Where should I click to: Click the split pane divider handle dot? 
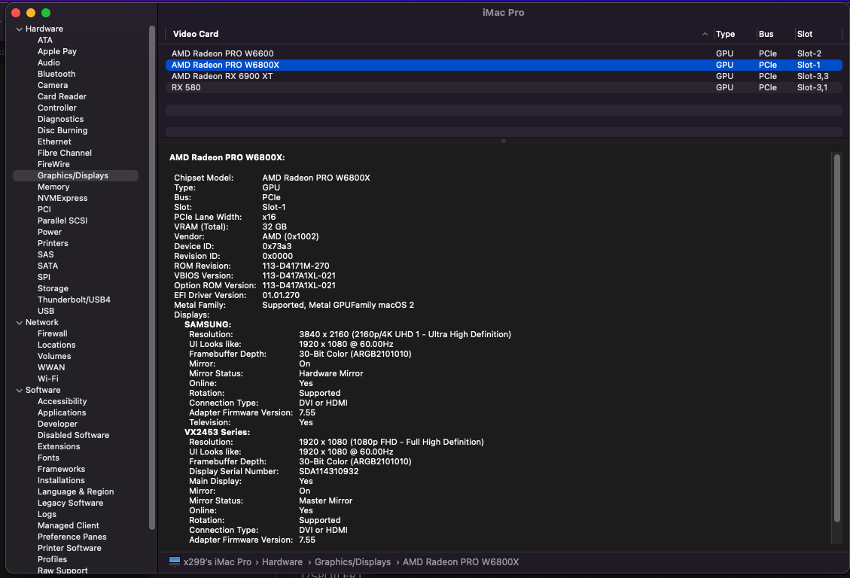click(x=504, y=141)
